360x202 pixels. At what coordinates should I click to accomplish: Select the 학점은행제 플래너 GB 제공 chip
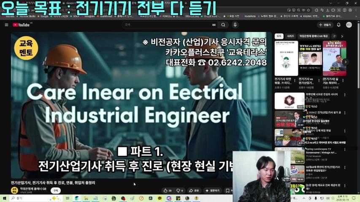(314, 36)
